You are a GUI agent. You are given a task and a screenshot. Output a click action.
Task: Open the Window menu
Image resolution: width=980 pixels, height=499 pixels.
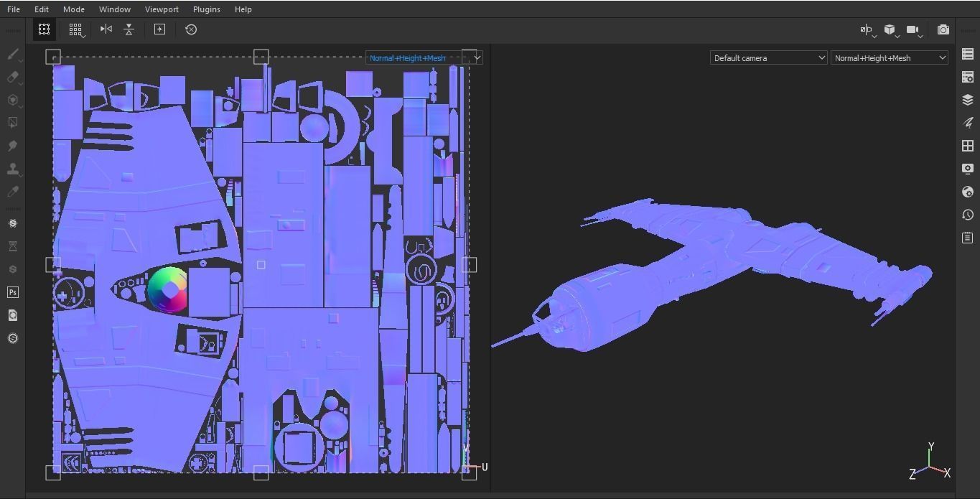click(x=115, y=9)
